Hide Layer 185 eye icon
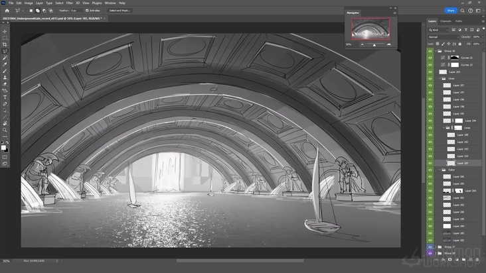The height and width of the screenshot is (273, 486). click(x=430, y=163)
